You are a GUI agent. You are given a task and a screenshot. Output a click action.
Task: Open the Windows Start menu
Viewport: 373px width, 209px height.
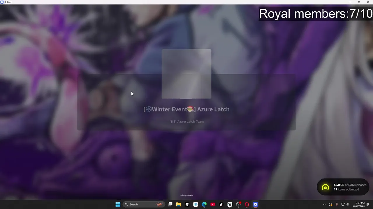coord(118,204)
